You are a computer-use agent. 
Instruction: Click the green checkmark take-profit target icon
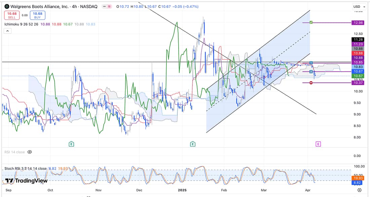(311, 23)
